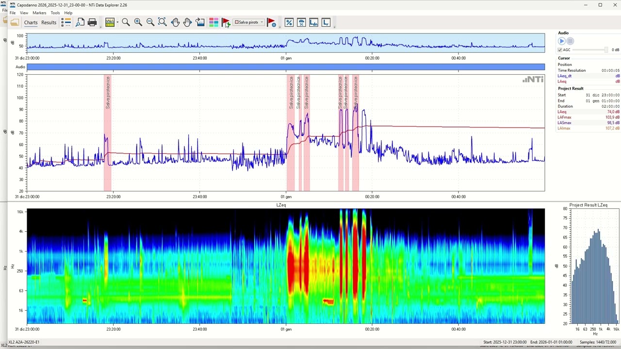Expand toolbar overflow after Lr icon

pyautogui.click(x=334, y=26)
